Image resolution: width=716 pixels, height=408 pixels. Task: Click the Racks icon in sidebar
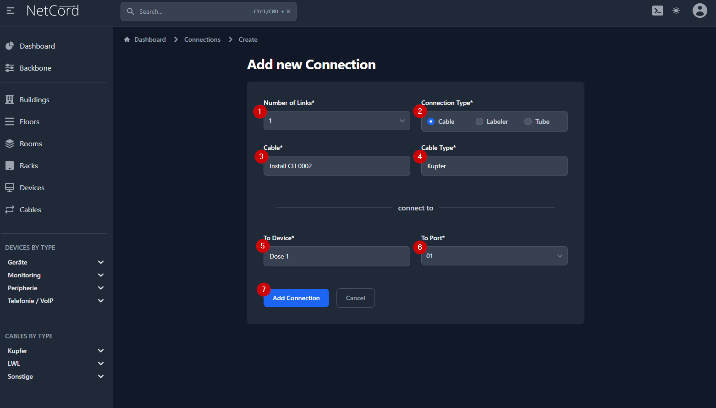pos(10,165)
